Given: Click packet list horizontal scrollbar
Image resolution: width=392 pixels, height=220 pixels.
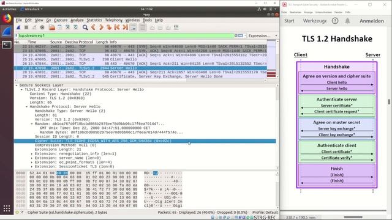Looking at the screenshot, I should click(140, 80).
